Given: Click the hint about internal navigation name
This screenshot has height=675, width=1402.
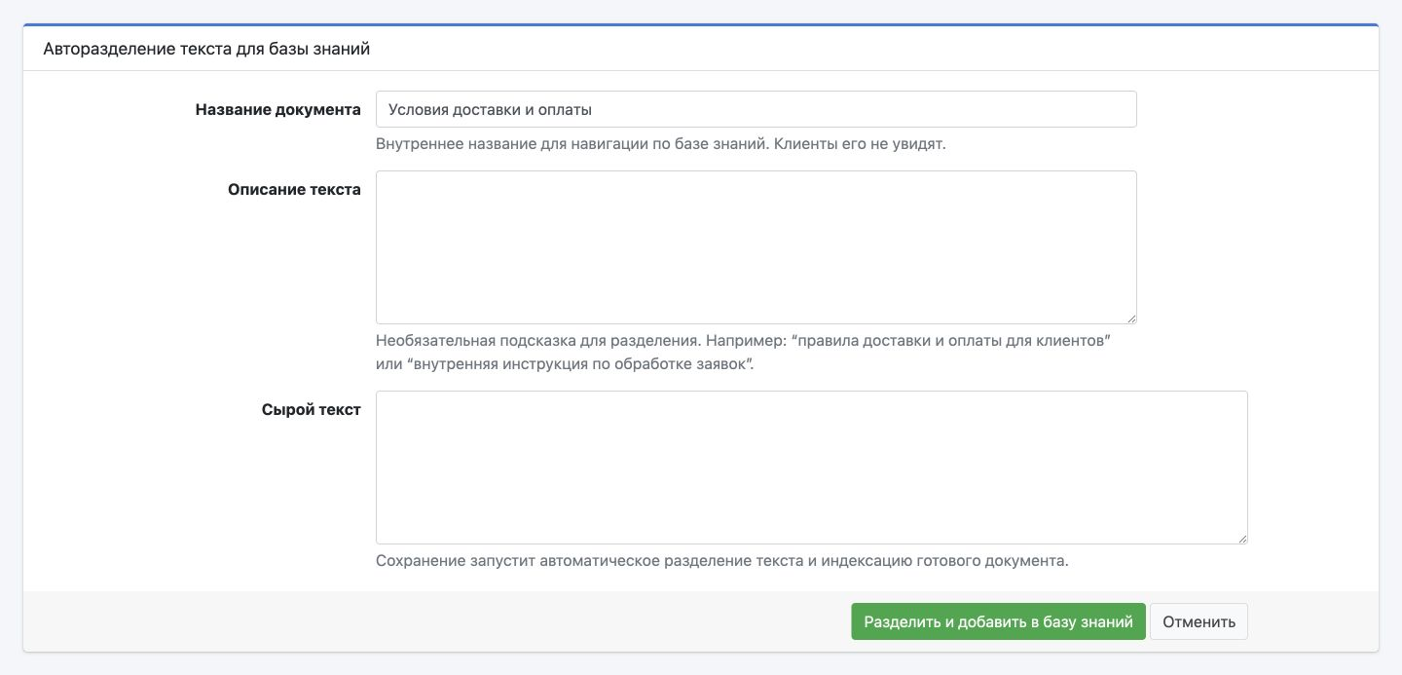Looking at the screenshot, I should tap(661, 144).
